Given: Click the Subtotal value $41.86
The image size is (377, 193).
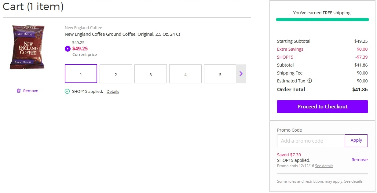Looking at the screenshot, I should 361,65.
